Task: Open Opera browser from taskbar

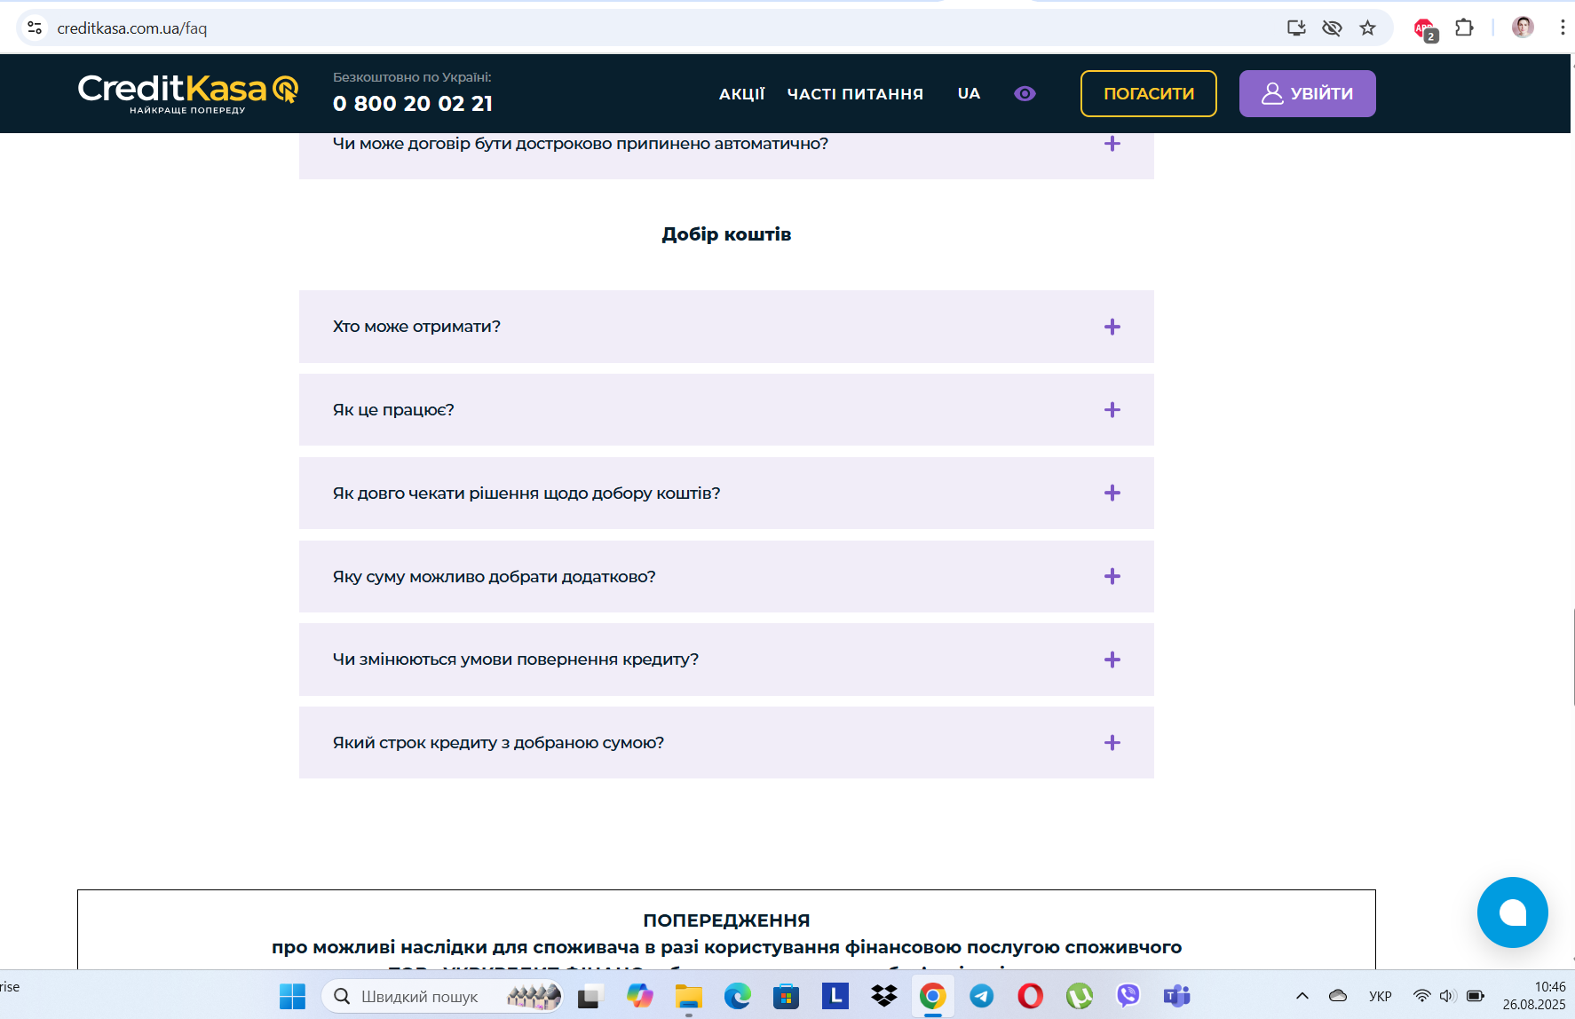Action: (1030, 996)
